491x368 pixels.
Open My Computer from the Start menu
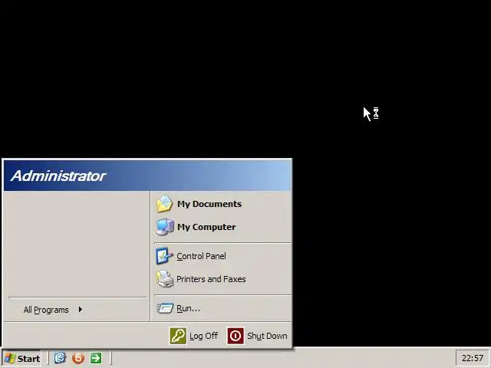click(x=222, y=227)
